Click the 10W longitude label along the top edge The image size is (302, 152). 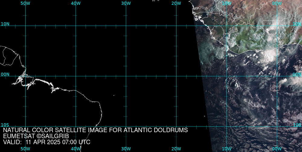[226, 3]
